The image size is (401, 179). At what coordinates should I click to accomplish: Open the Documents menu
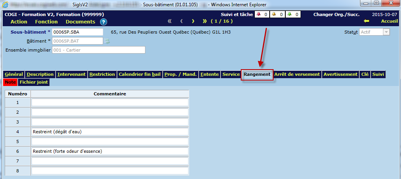(x=80, y=22)
